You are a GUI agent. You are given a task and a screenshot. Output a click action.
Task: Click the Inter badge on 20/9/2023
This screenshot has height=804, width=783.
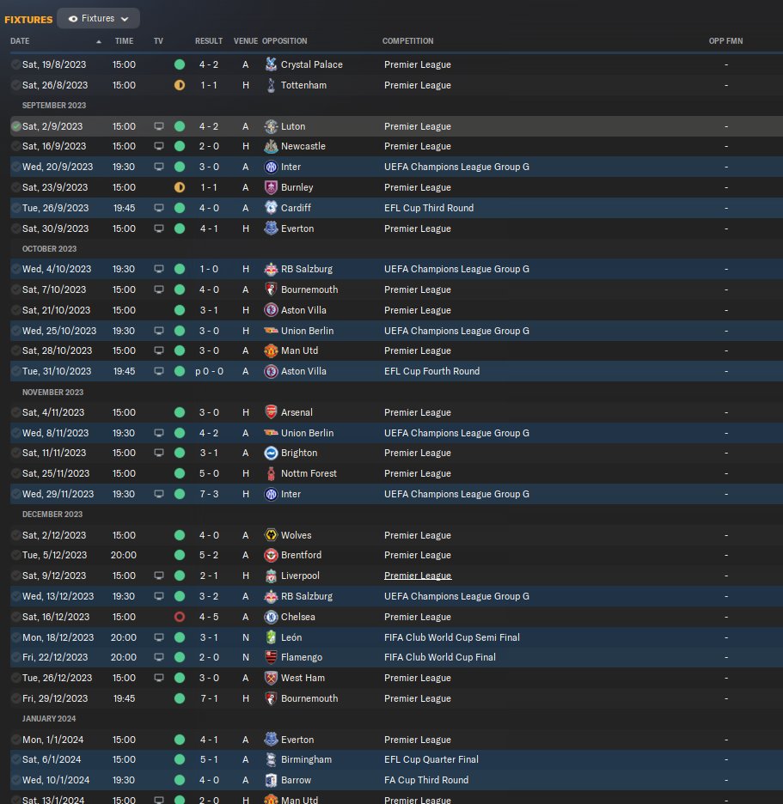point(271,167)
